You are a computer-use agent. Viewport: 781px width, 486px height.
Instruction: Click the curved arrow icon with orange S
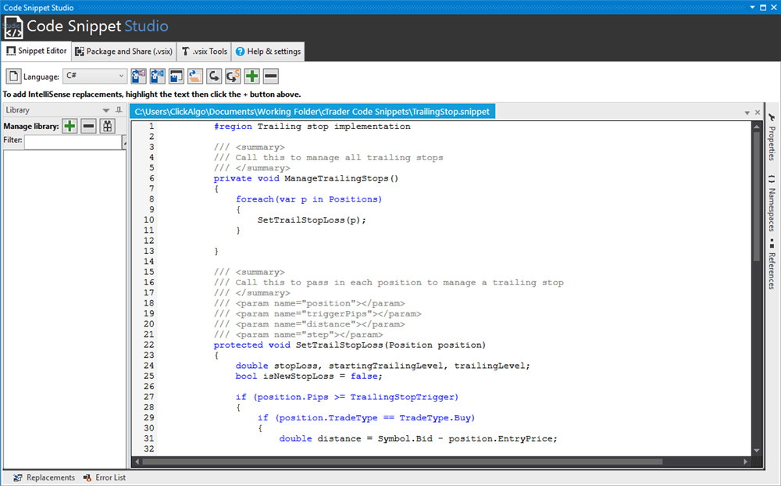tap(233, 77)
